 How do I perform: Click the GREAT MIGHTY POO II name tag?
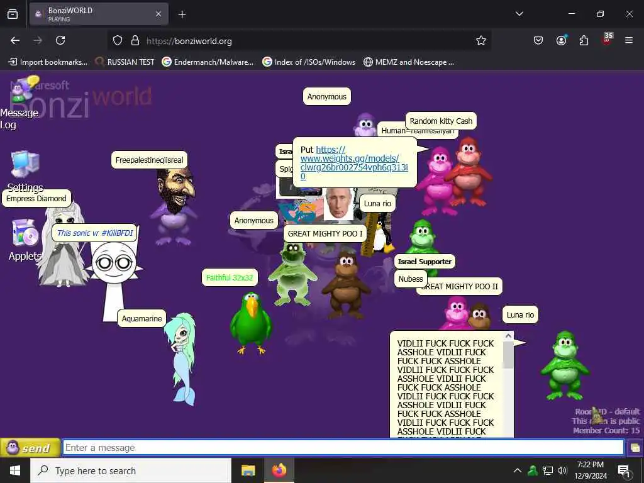[462, 286]
